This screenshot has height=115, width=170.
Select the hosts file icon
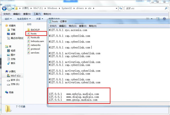click(x=29, y=34)
